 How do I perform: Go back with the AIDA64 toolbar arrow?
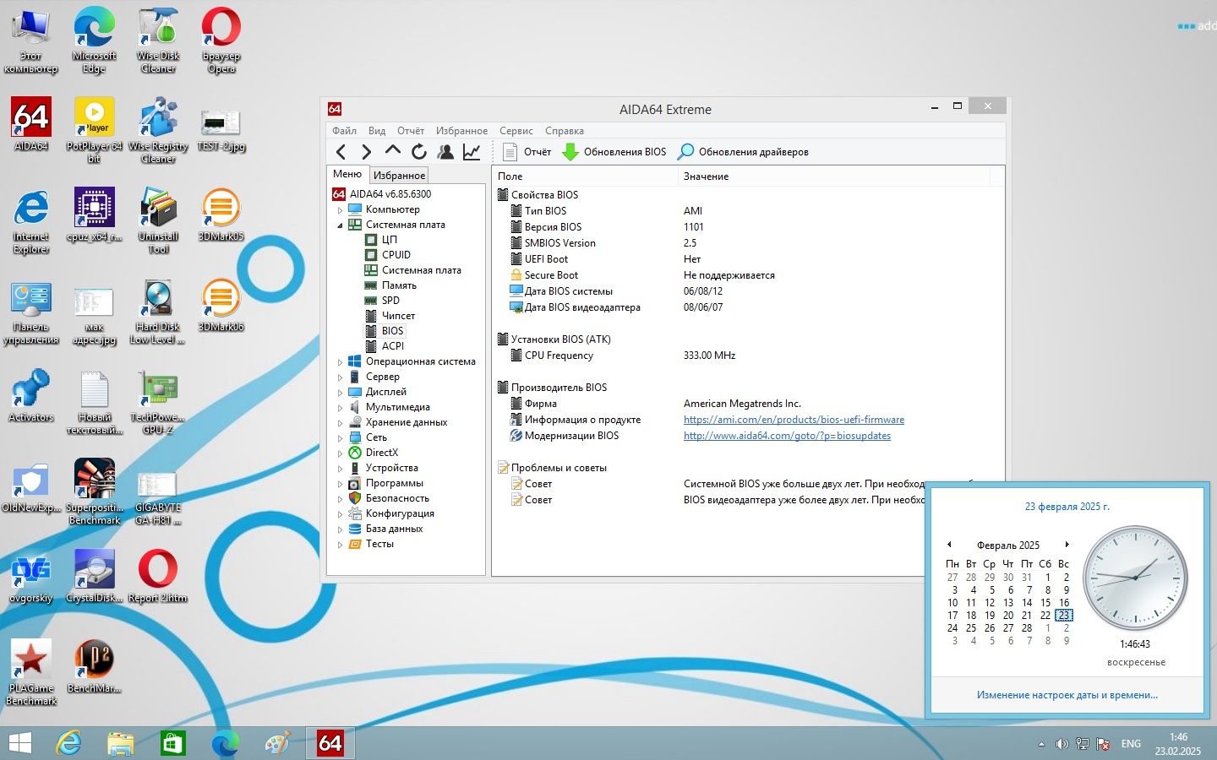coord(341,152)
